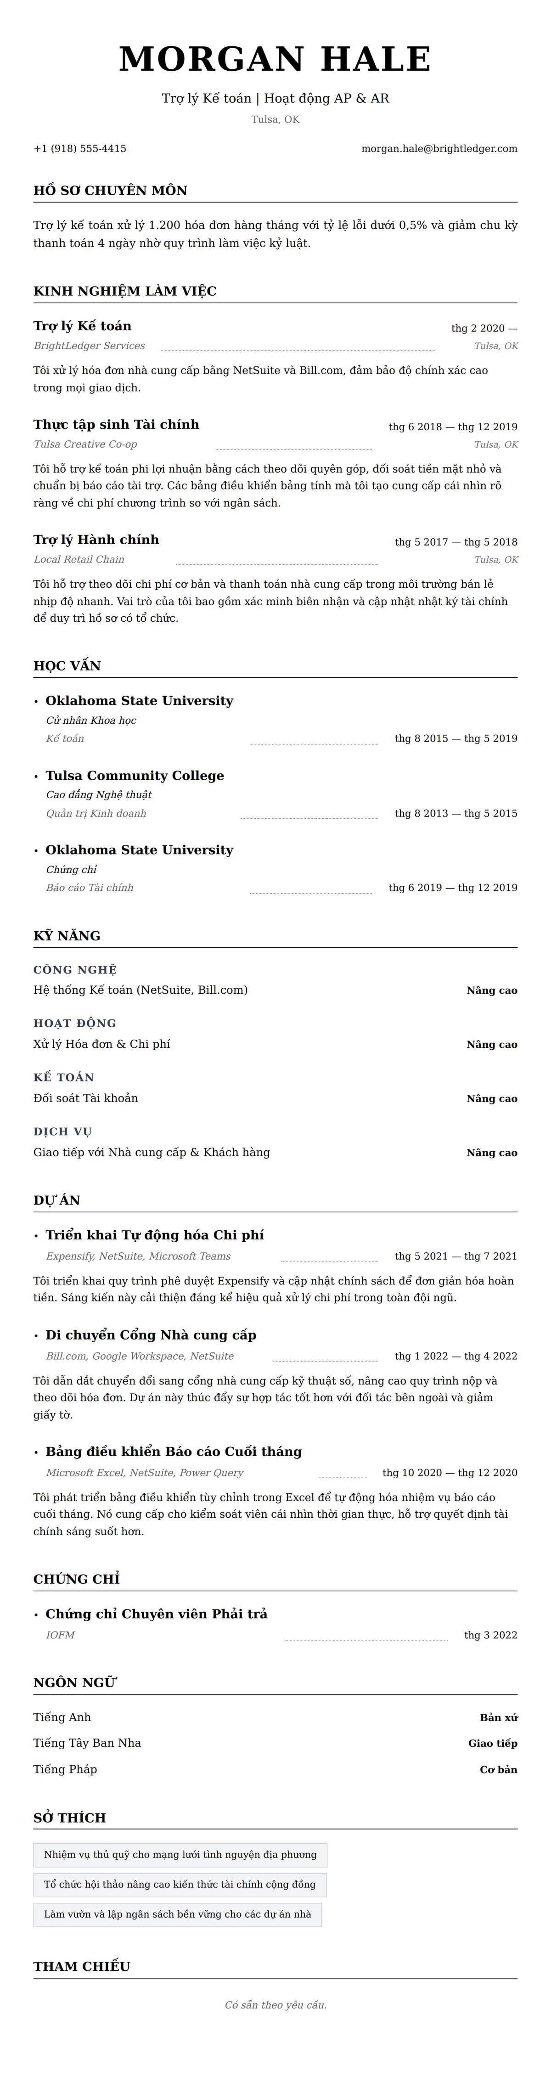The height and width of the screenshot is (2077, 551).
Task: Click the Trợ lý Hành chính job title
Action: coord(96,540)
